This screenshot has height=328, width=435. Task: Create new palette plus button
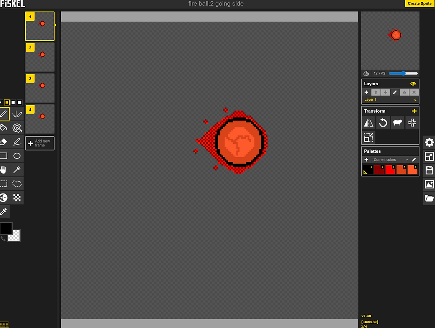366,159
